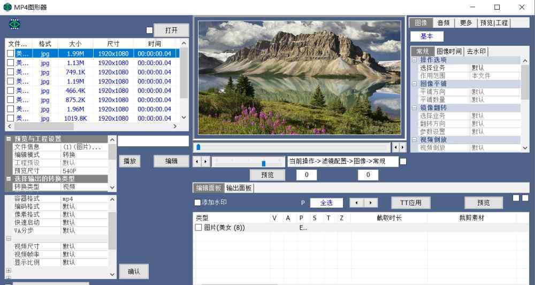Click up arrow of 预览与工程设置 panel scrollbar
The image size is (535, 285).
coord(112,140)
